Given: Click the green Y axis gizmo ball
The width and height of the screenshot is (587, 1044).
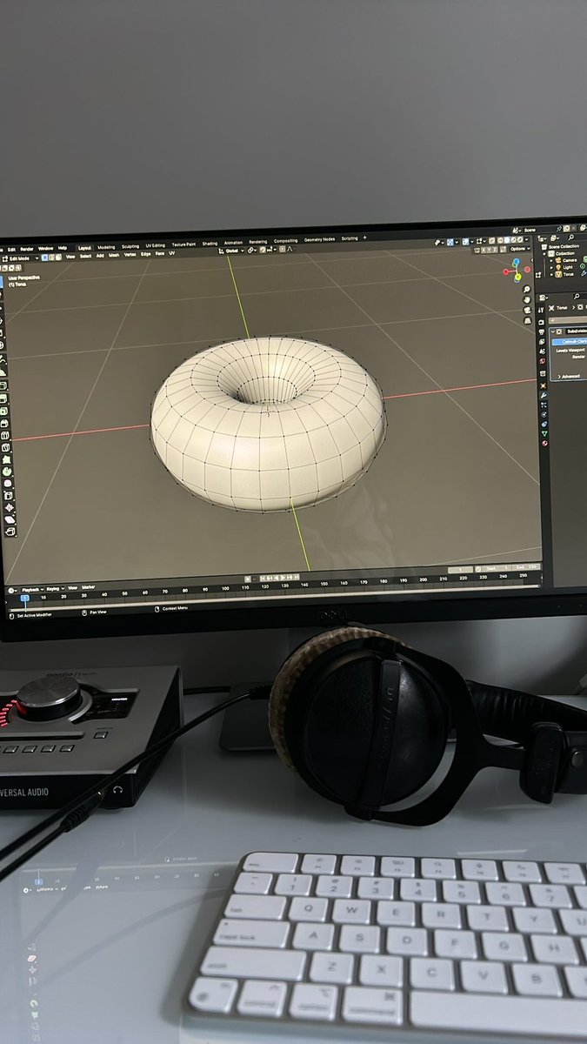Looking at the screenshot, I should click(x=518, y=276).
